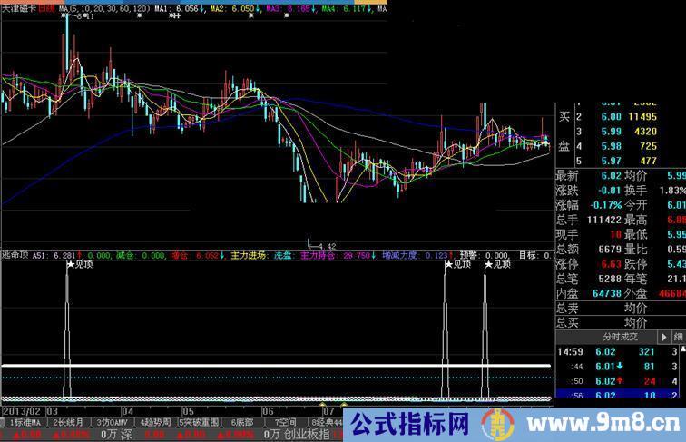
Task: Click the down arrow beside MA2 value
Action: (x=260, y=7)
